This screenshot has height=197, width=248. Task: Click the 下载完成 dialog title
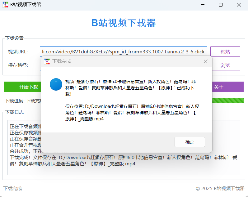coord(62,61)
